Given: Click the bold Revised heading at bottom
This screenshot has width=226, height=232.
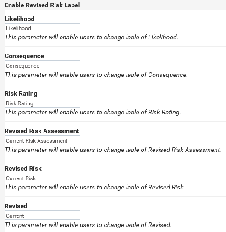Looking at the screenshot, I should point(16,206).
